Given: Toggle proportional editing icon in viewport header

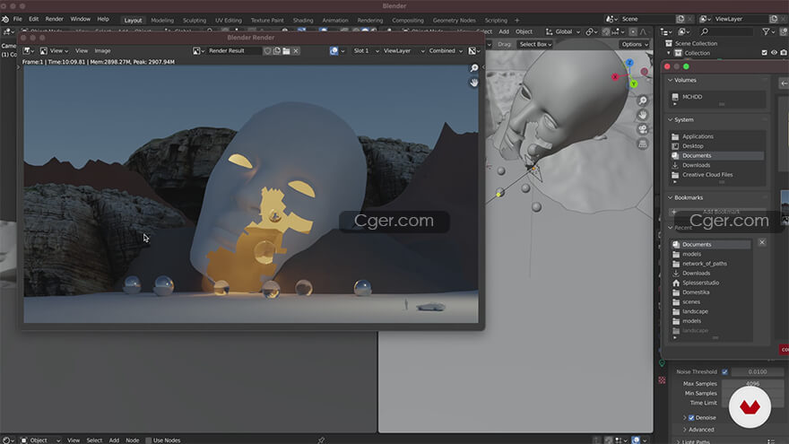Looking at the screenshot, I should [633, 31].
